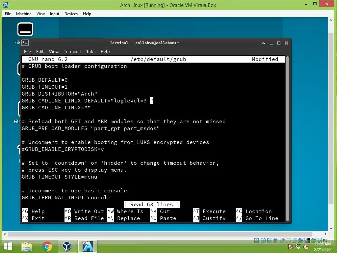Viewport: 337px width, 253px height.
Task: Click the VirtualBox network indicator
Action: pyautogui.click(x=275, y=240)
